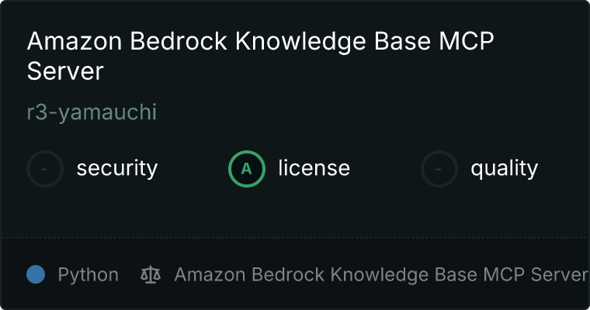Image resolution: width=590 pixels, height=310 pixels.
Task: Click the security grade dash badge
Action: click(45, 168)
